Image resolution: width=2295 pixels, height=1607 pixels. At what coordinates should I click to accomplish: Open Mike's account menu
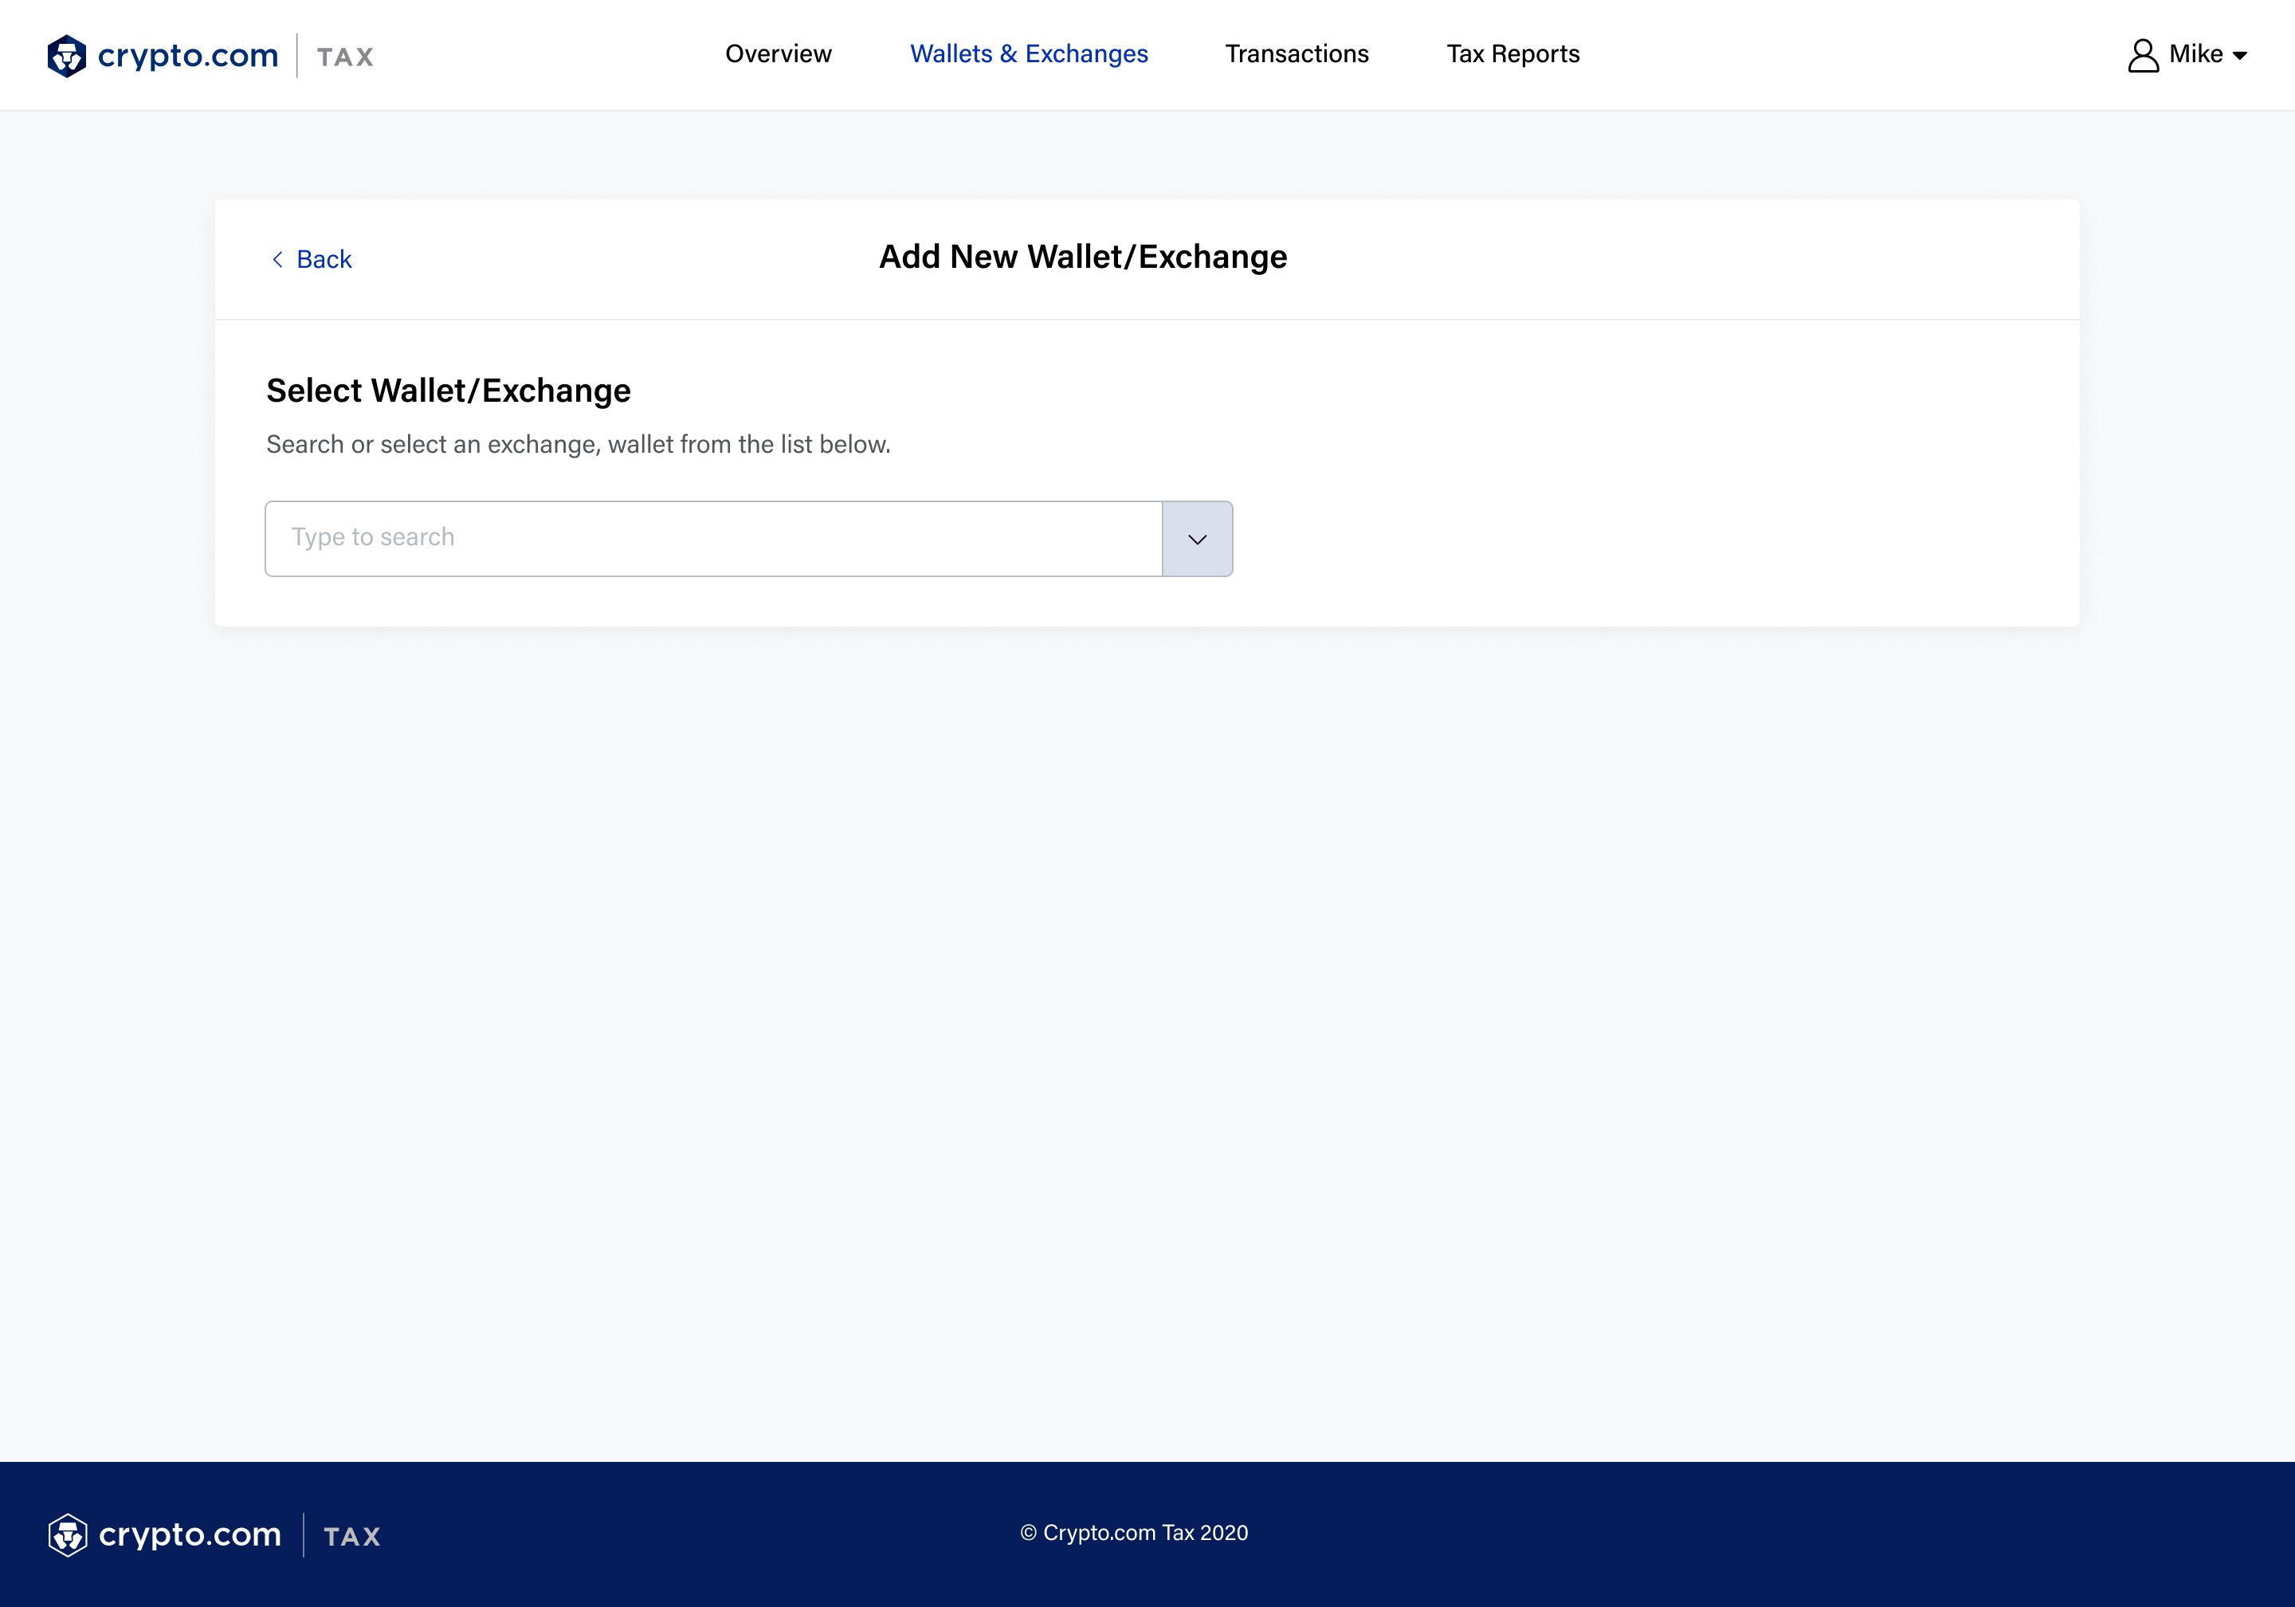(x=2195, y=54)
